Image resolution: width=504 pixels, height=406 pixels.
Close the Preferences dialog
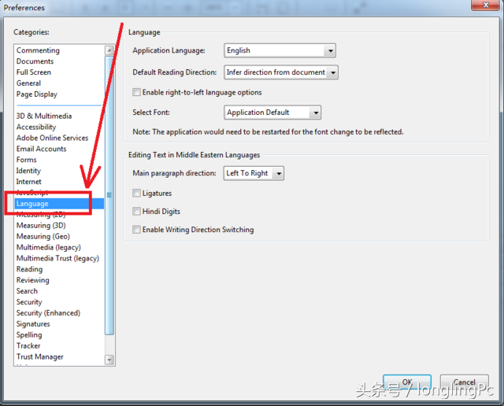coord(486,5)
